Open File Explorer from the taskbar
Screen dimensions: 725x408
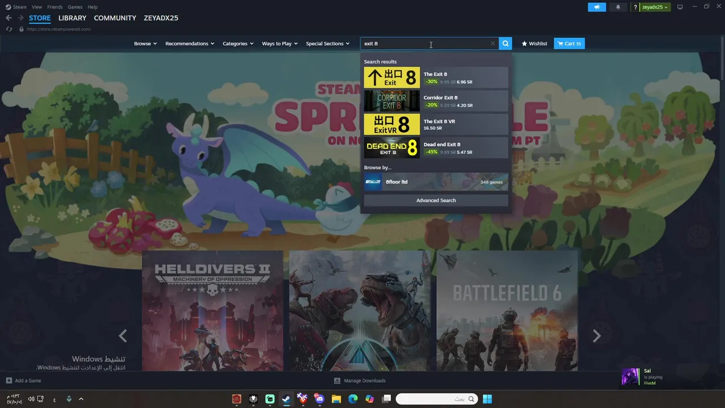(x=336, y=399)
